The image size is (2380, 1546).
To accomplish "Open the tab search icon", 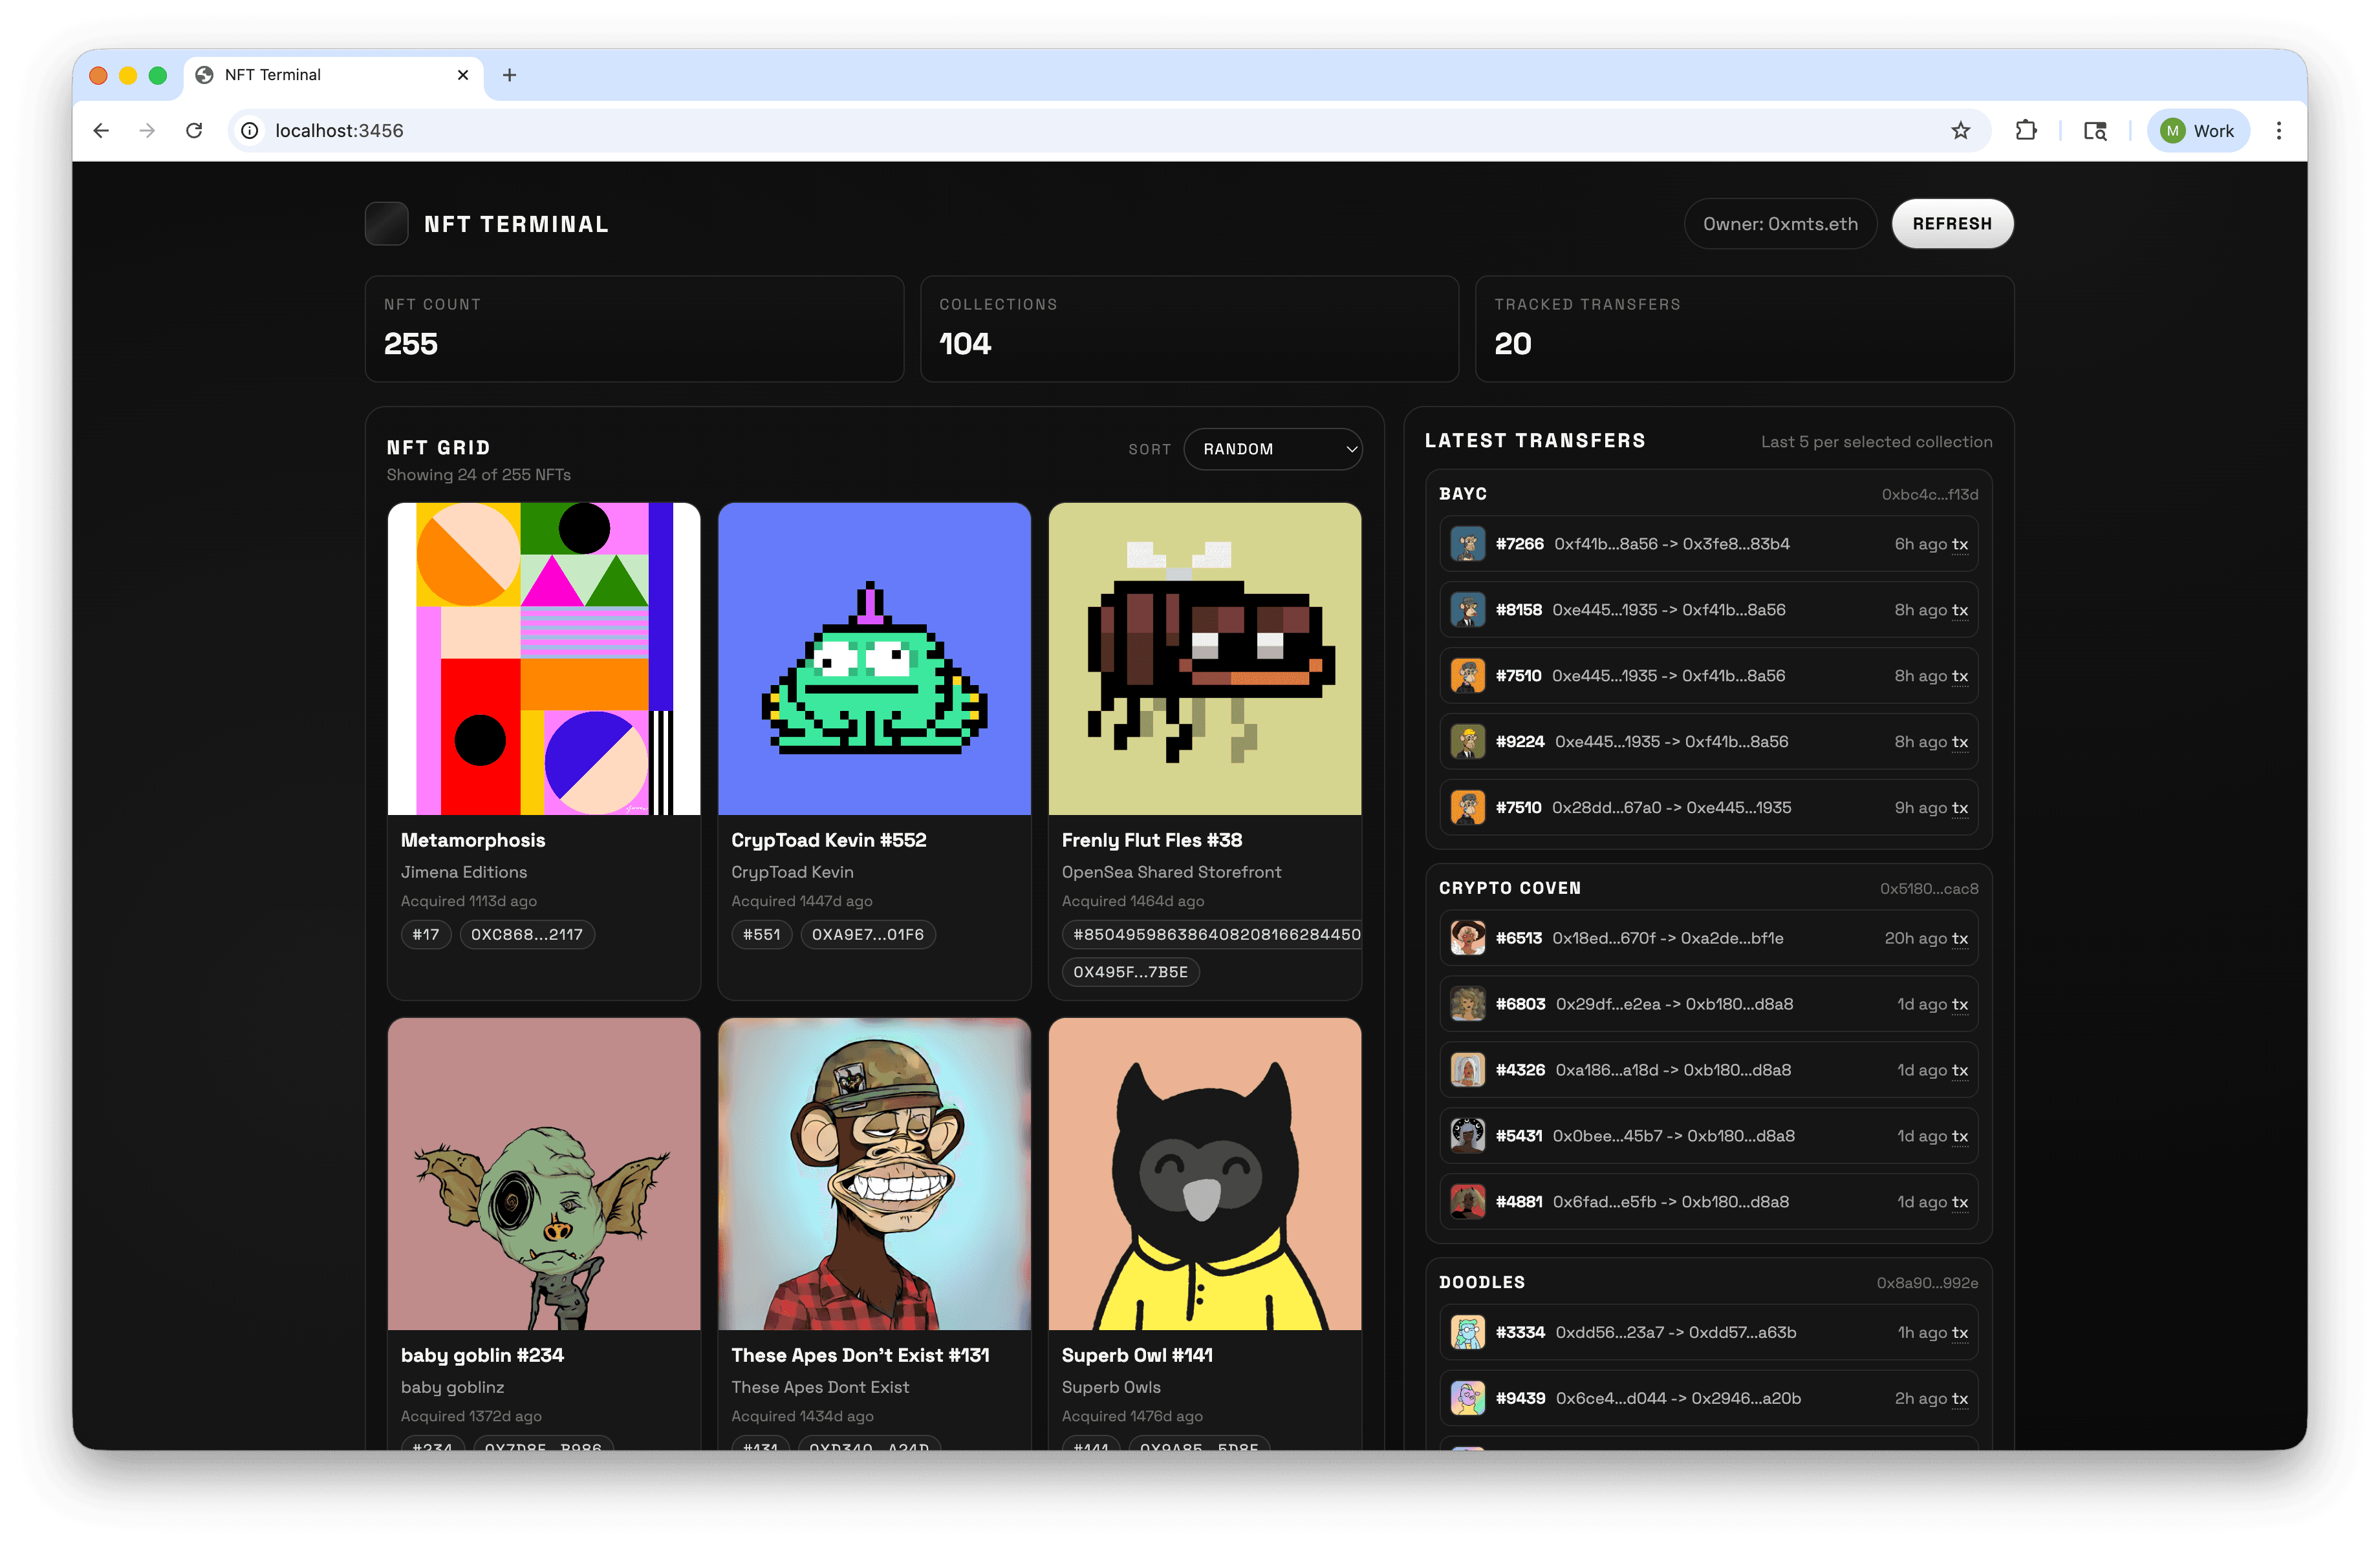I will pyautogui.click(x=2095, y=131).
